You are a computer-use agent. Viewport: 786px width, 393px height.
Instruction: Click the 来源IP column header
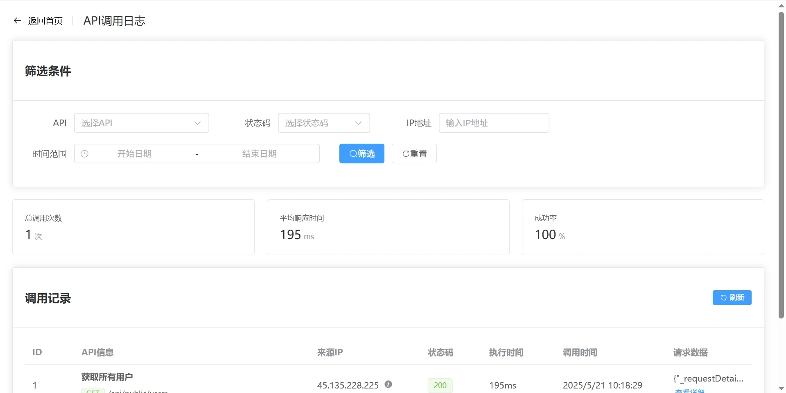click(330, 352)
